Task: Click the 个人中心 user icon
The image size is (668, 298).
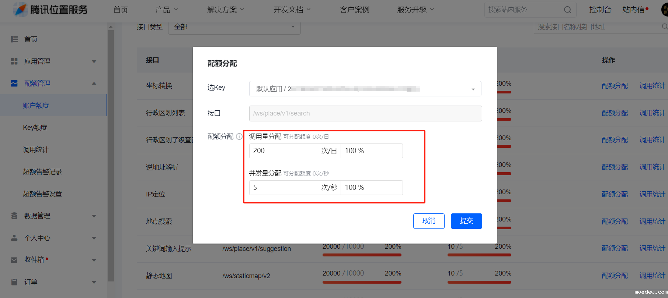Action: click(14, 238)
